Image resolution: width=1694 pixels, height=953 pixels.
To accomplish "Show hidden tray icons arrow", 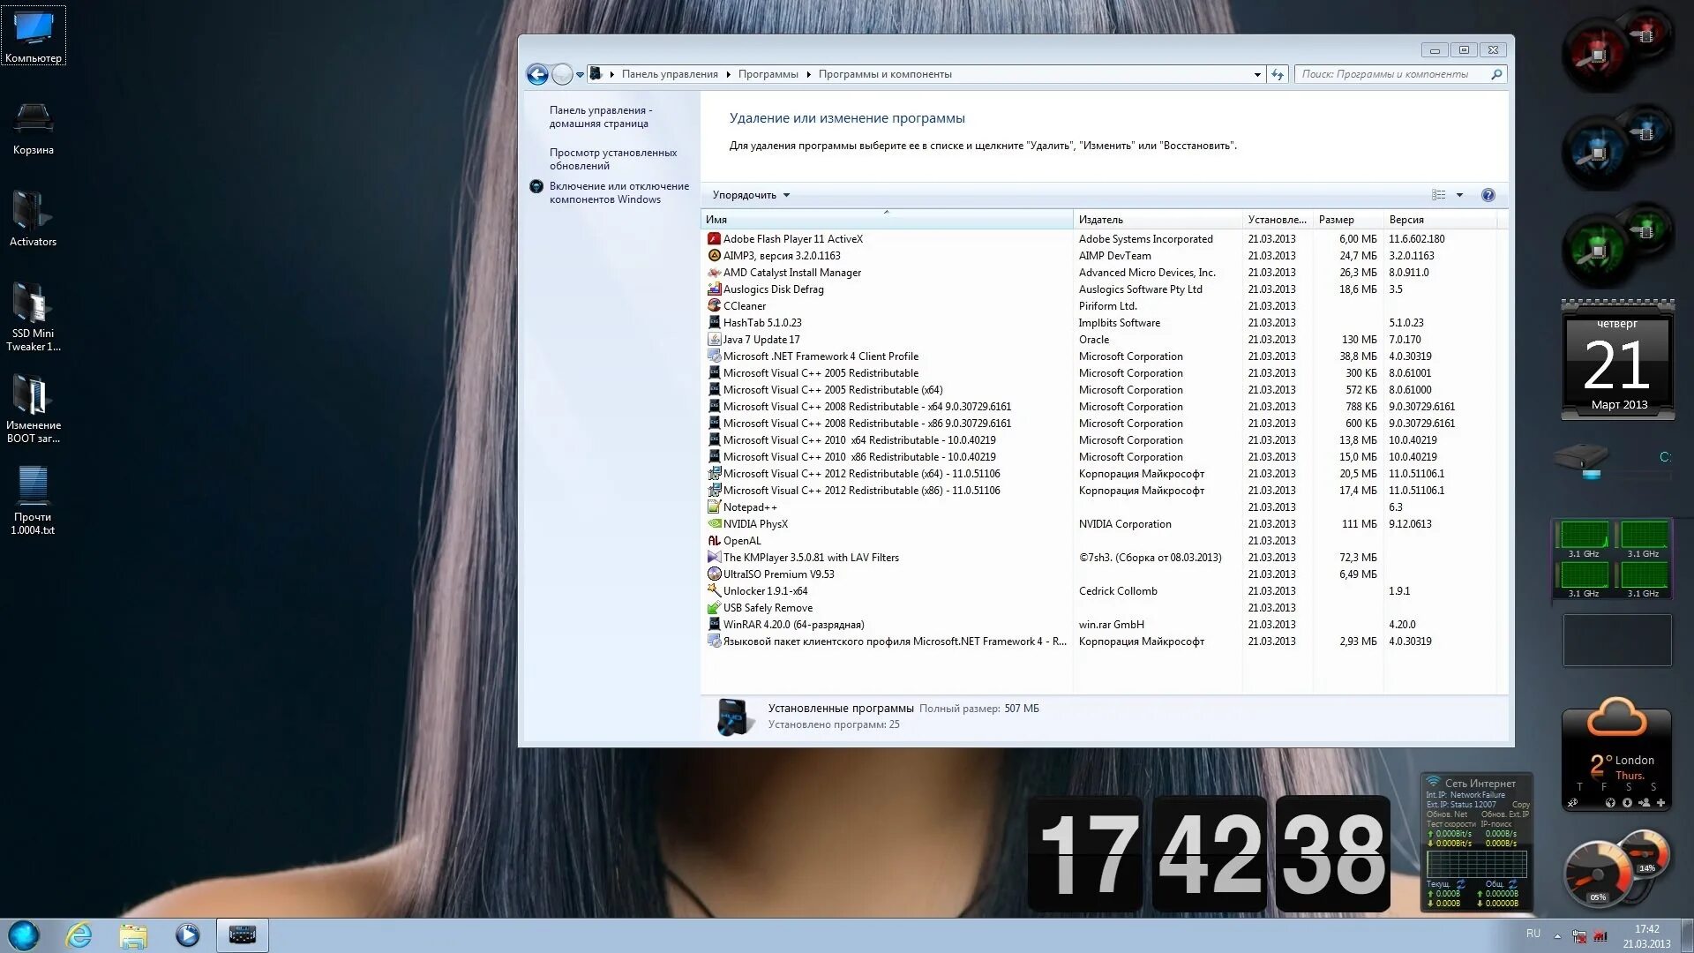I will [1558, 935].
